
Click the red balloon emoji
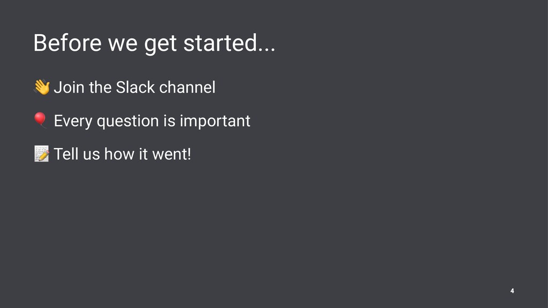point(40,120)
